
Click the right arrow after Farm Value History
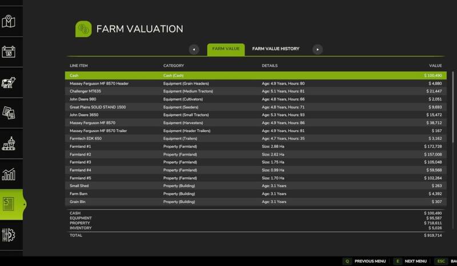317,49
